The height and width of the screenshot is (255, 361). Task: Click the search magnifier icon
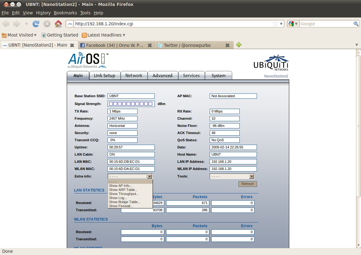[x=356, y=24]
